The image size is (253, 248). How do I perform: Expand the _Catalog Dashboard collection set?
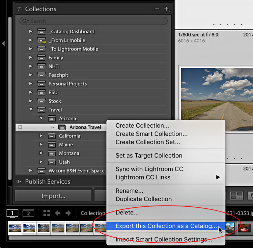pos(31,31)
